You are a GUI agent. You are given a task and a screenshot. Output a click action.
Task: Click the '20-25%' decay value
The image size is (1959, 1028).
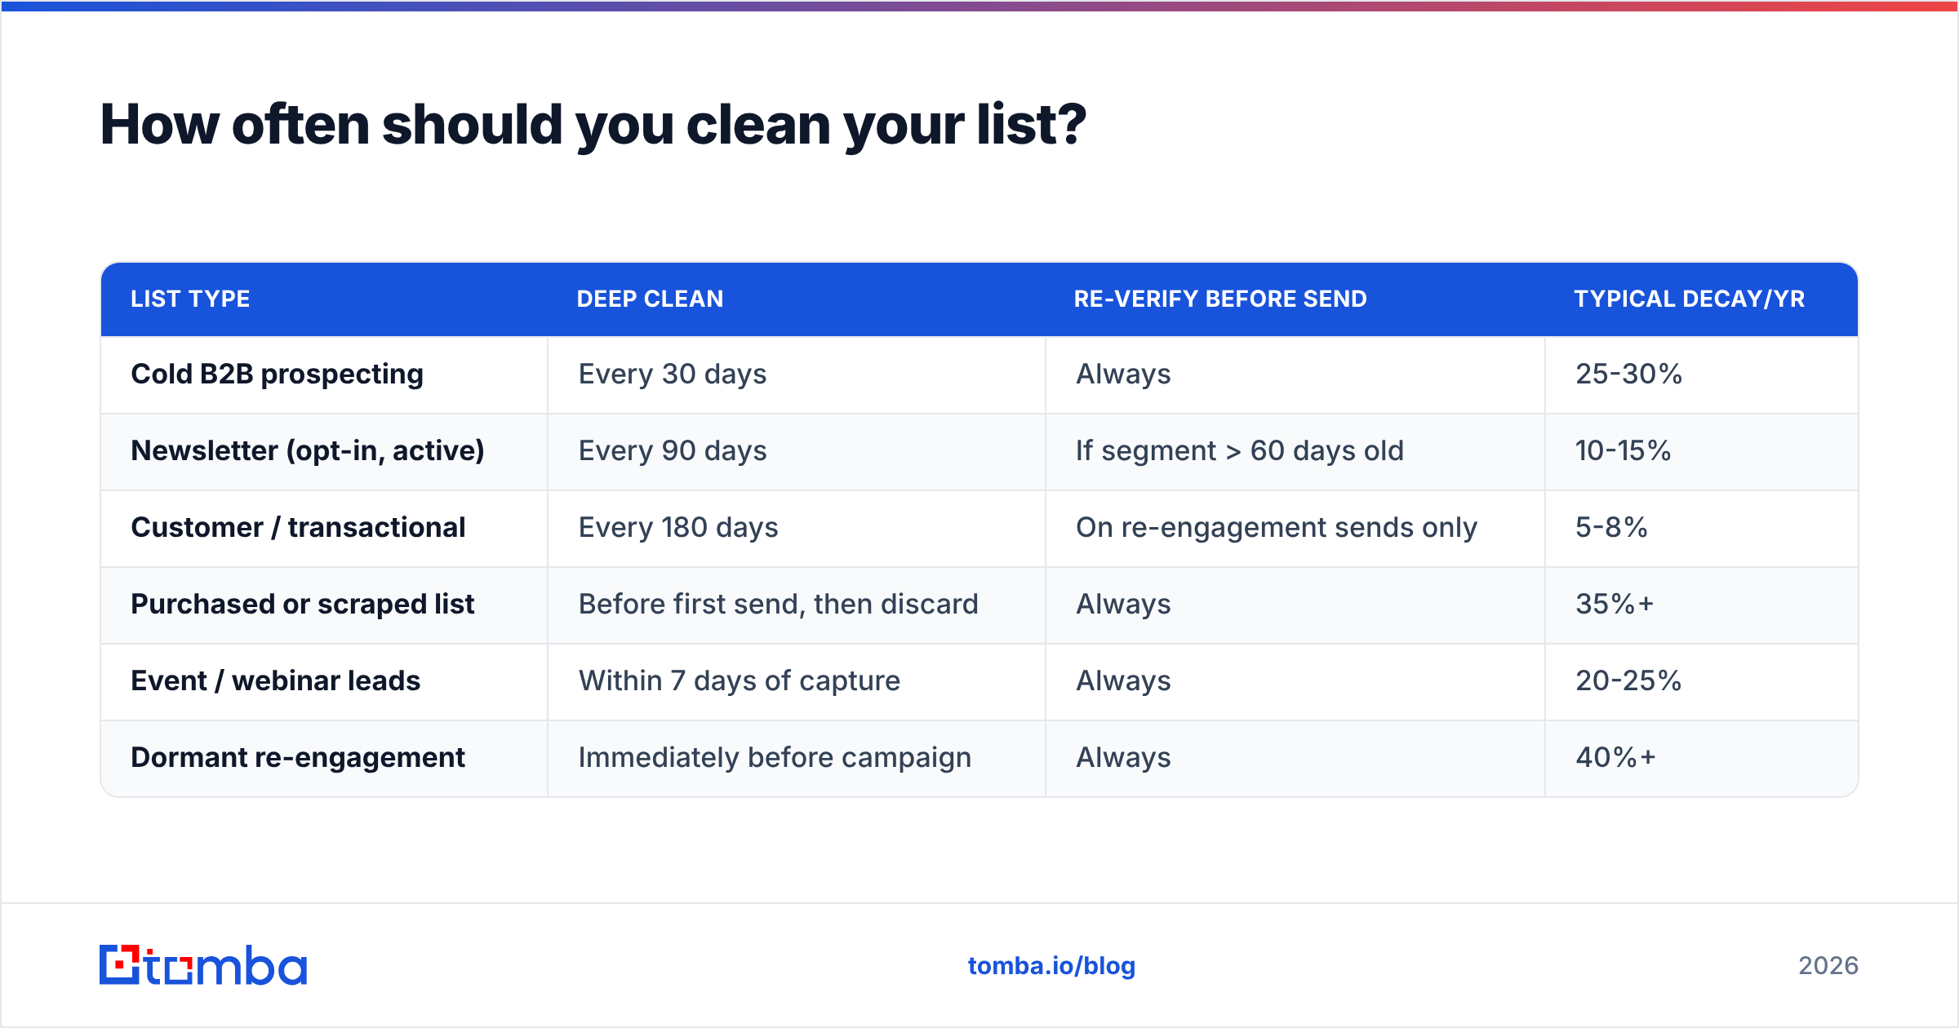(x=1628, y=681)
